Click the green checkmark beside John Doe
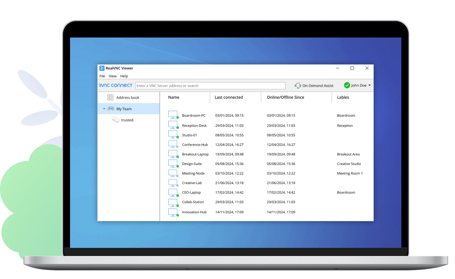 [x=347, y=85]
